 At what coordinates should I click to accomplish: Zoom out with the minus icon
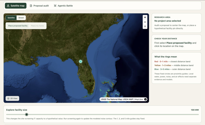point(145,22)
